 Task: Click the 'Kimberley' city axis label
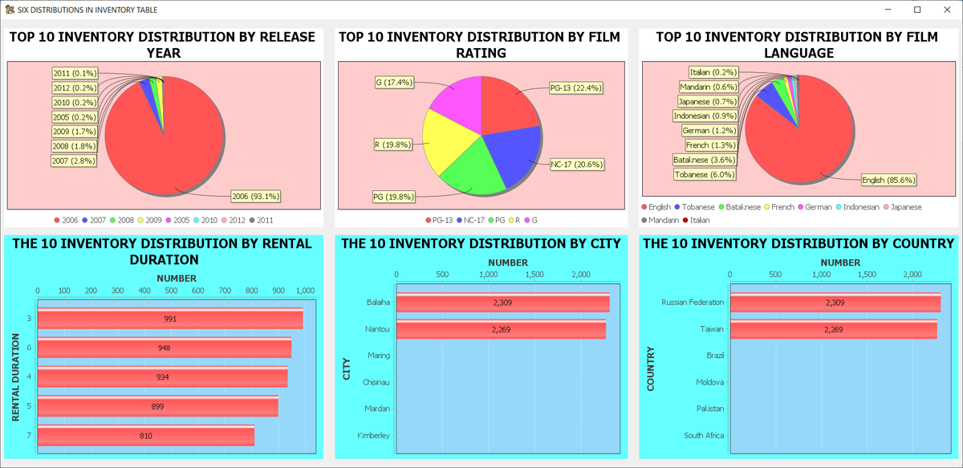click(374, 436)
